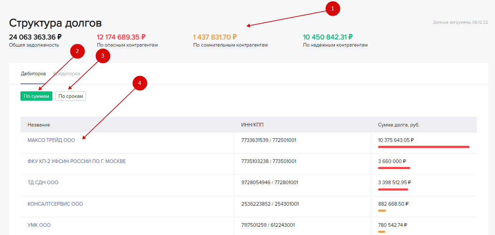The height and width of the screenshot is (235, 495).
Task: Click the Сумма долга, руб. column header
Action: pos(399,125)
